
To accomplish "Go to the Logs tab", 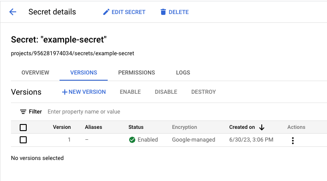I will point(183,73).
